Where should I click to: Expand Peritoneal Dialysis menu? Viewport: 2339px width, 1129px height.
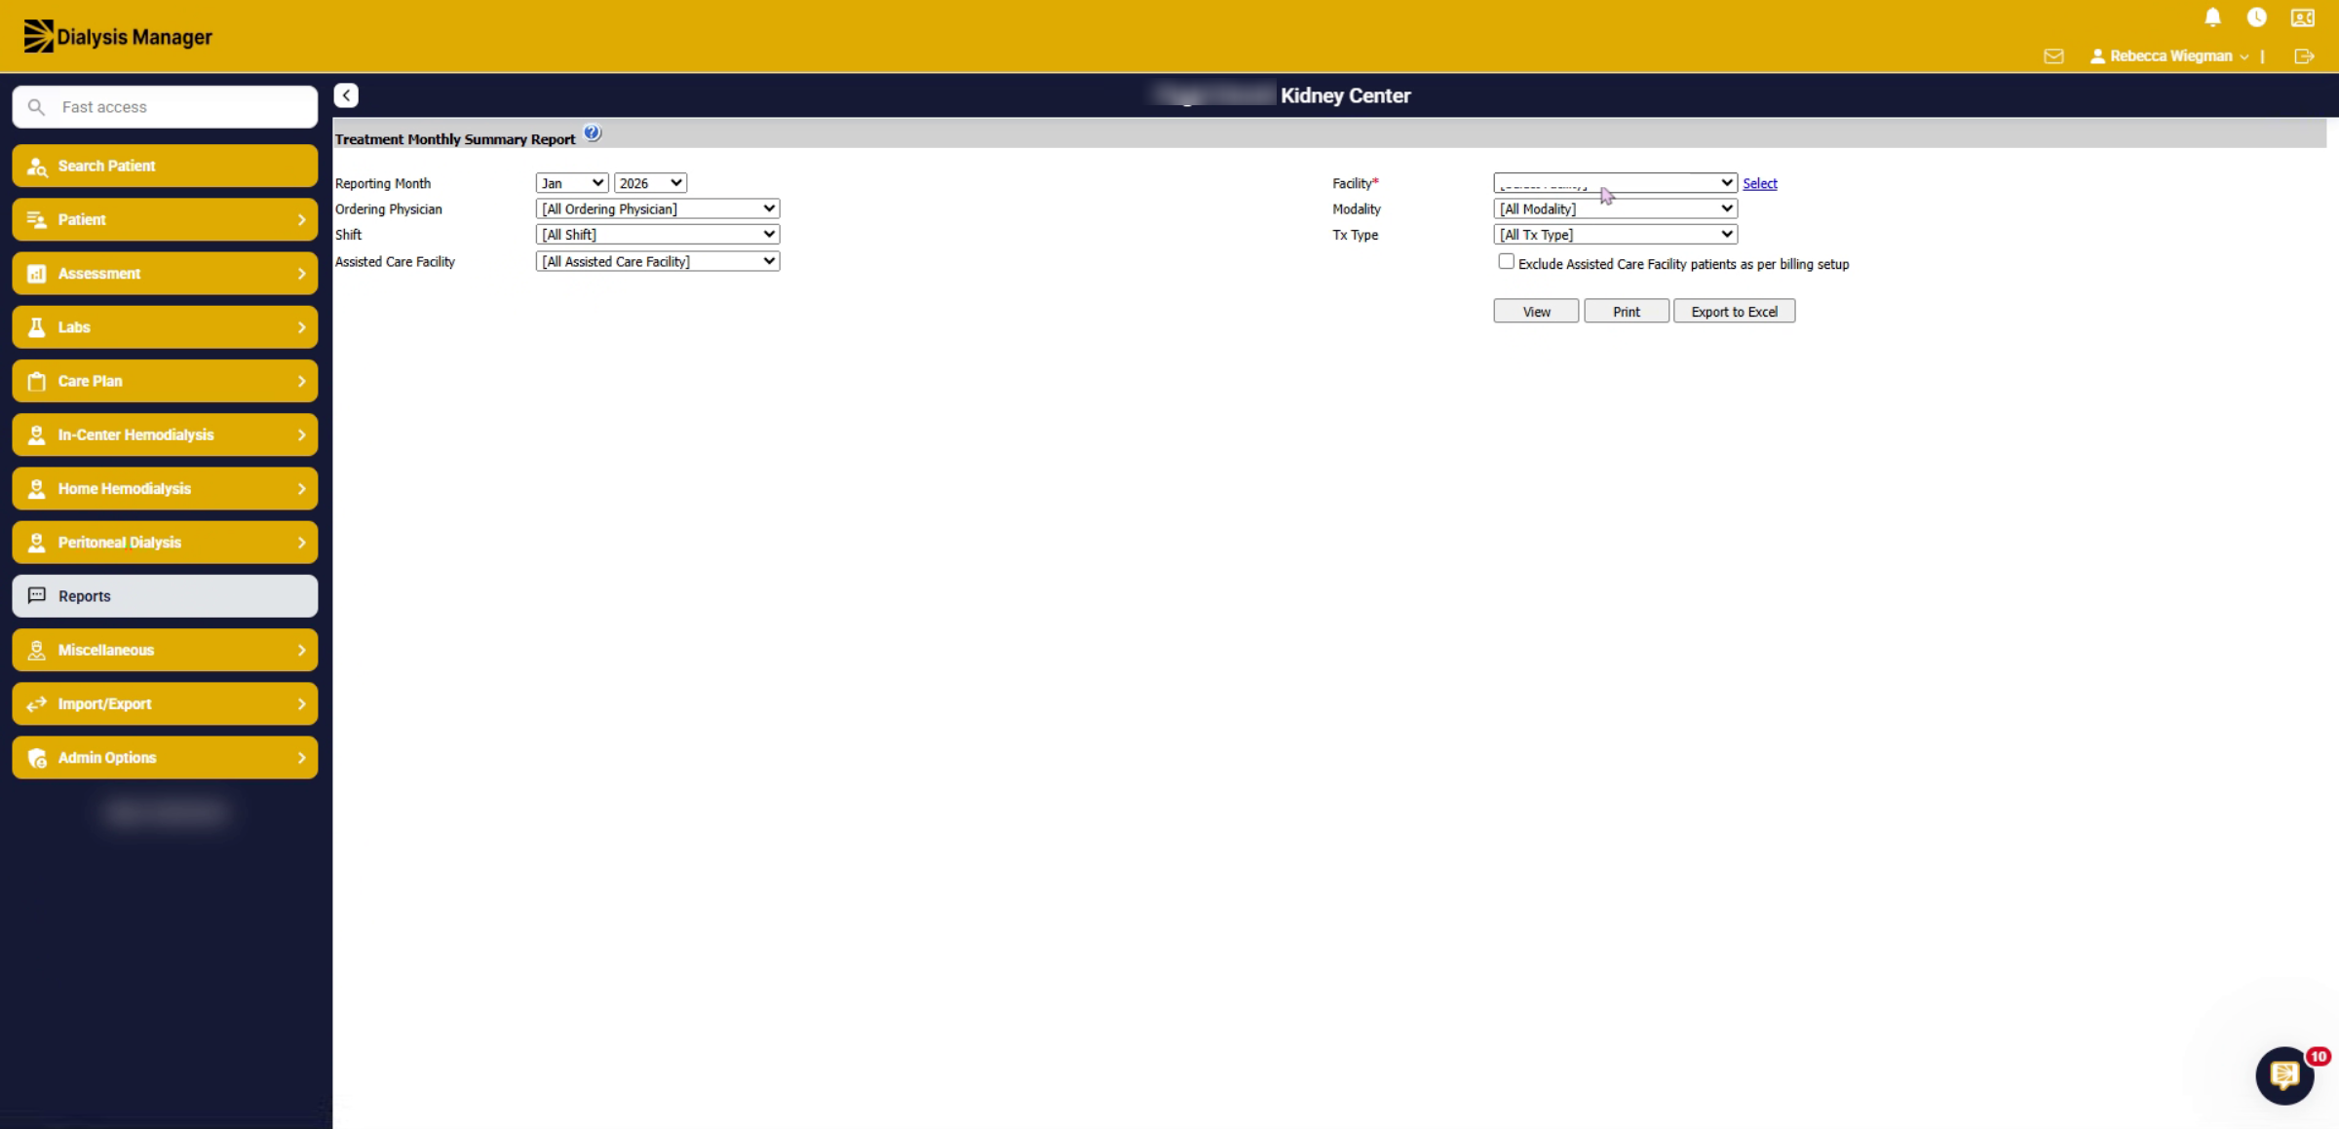click(x=165, y=543)
